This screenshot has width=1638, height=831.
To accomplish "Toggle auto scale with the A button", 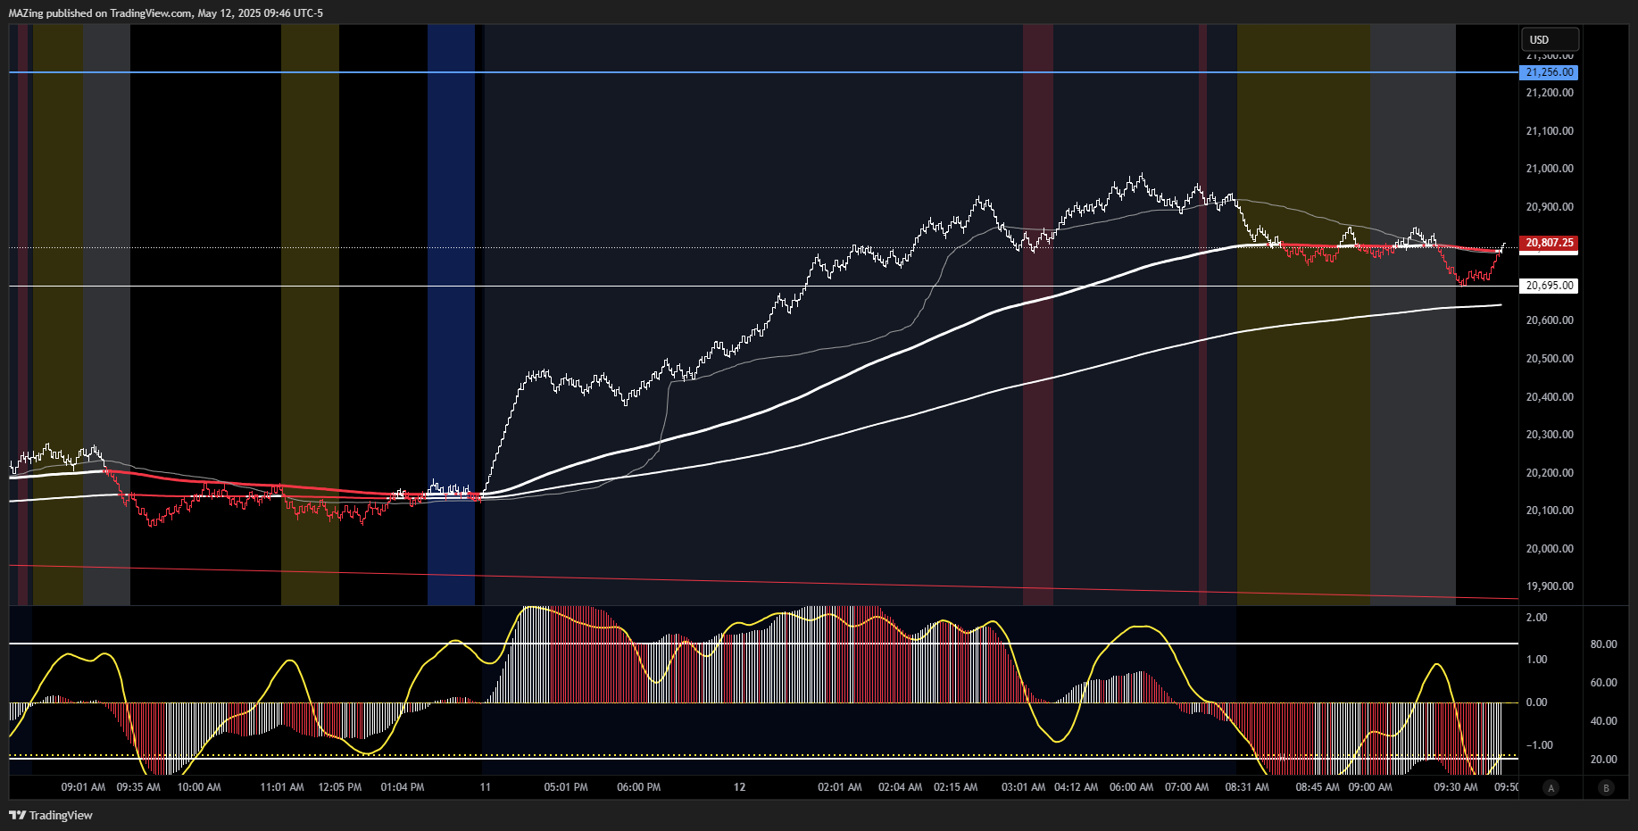I will (x=1551, y=787).
